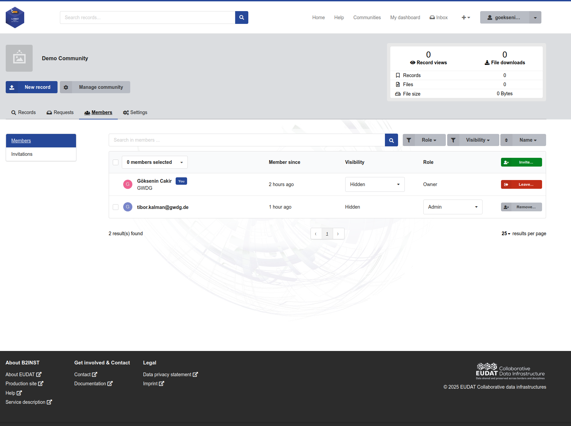This screenshot has height=426, width=571.
Task: Click the green Invite button
Action: (521, 162)
